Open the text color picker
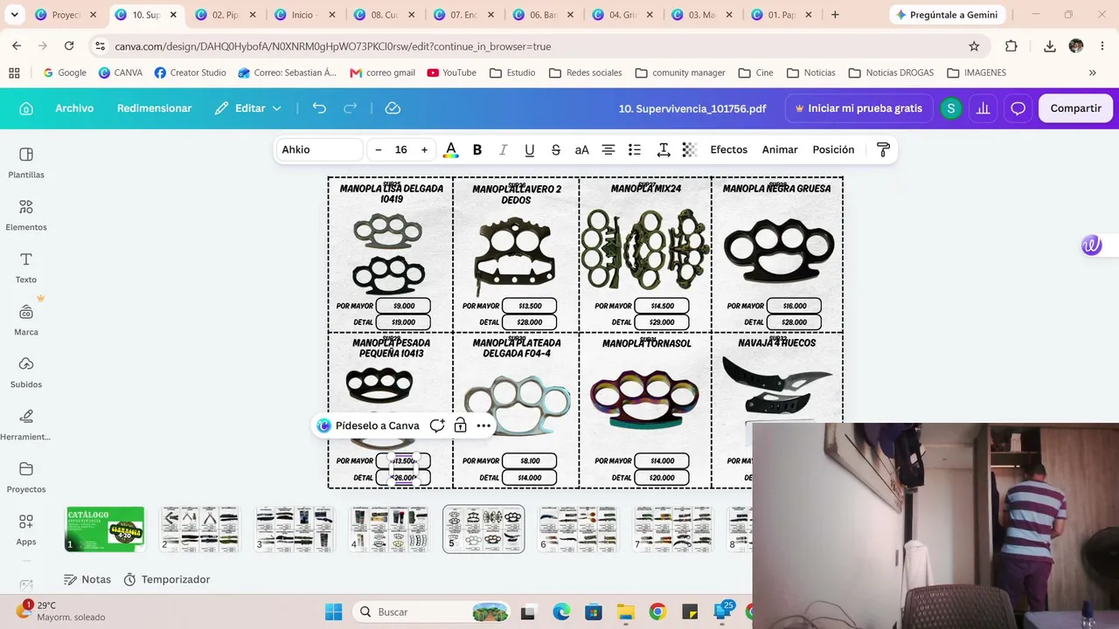 tap(451, 150)
